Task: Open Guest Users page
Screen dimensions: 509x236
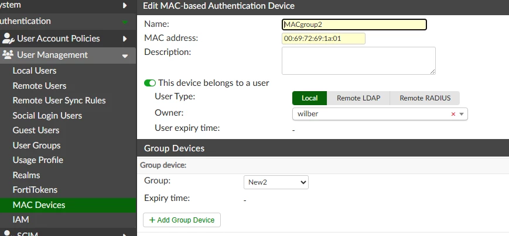Action: 36,130
